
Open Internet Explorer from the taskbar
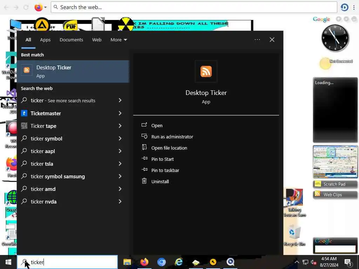click(179, 262)
